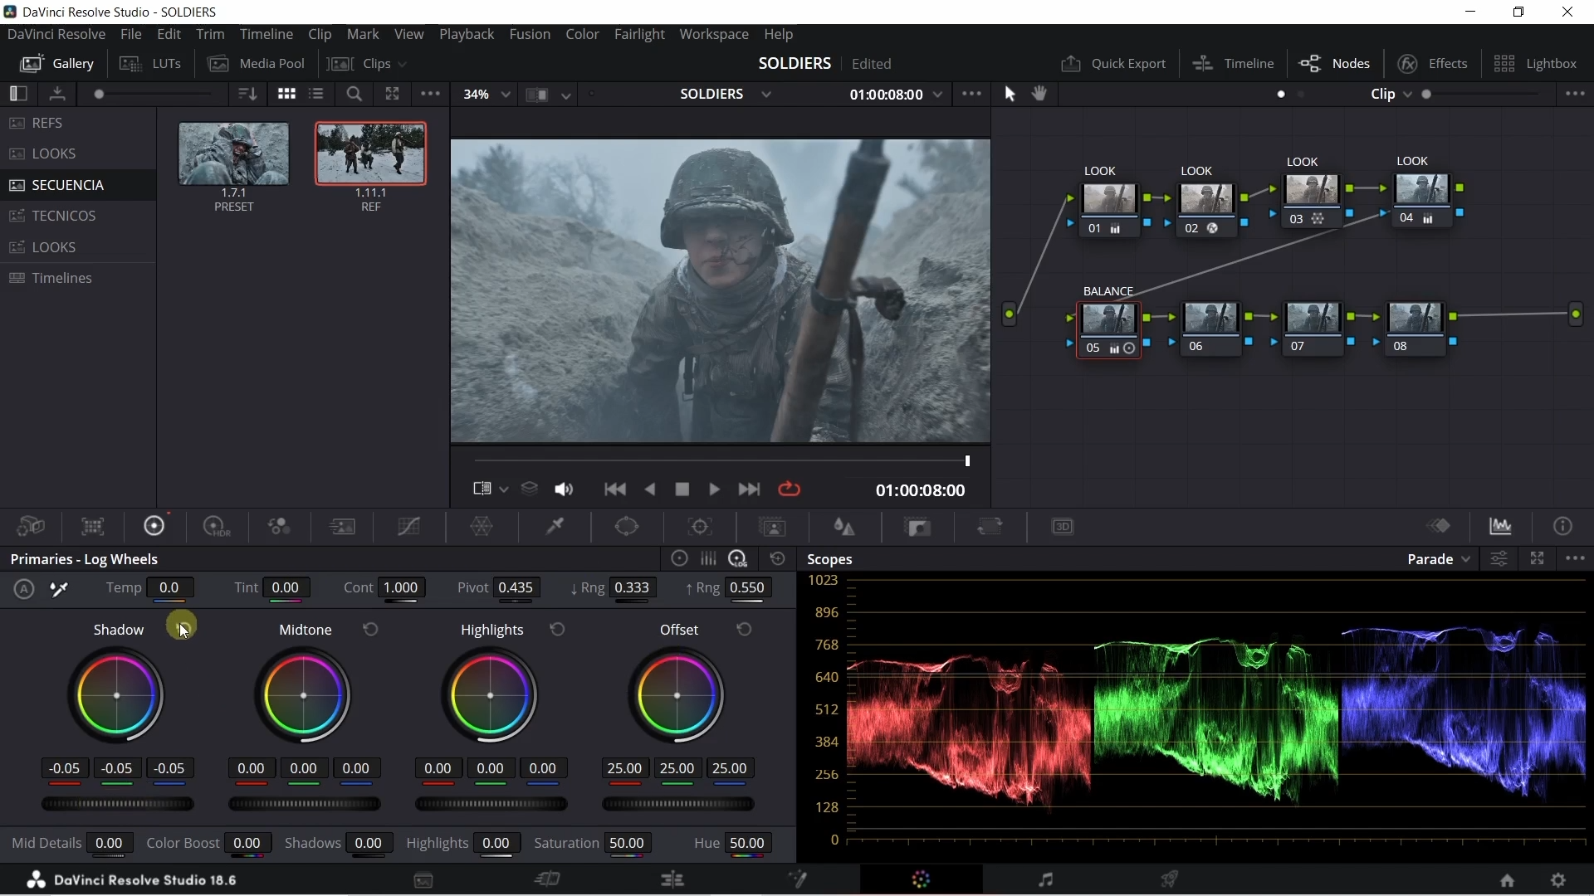Image resolution: width=1594 pixels, height=896 pixels.
Task: Open the Magic Mask palette
Action: click(773, 527)
